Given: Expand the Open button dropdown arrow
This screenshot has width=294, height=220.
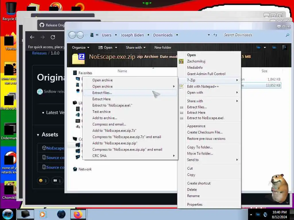Looking at the screenshot, I should pyautogui.click(x=116, y=48).
